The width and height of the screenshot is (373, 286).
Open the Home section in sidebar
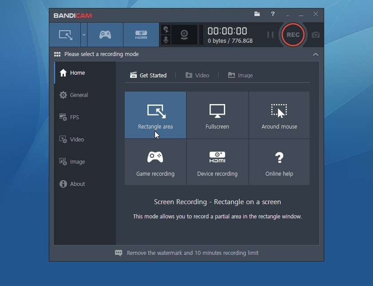(85, 73)
